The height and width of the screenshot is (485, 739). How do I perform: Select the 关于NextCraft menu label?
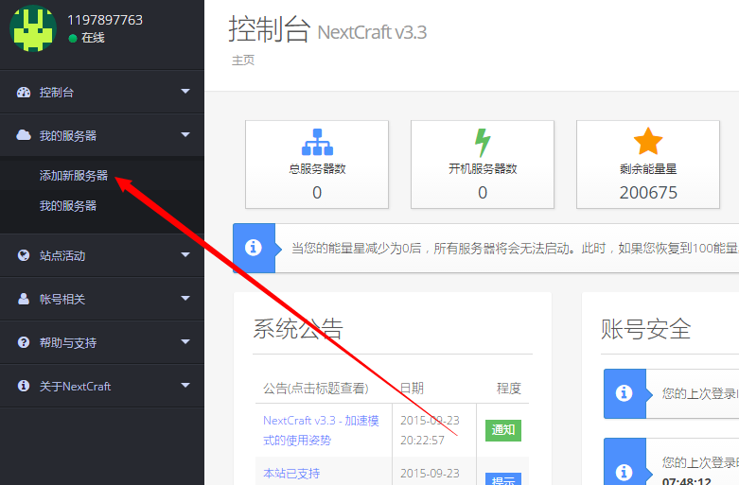(x=75, y=386)
